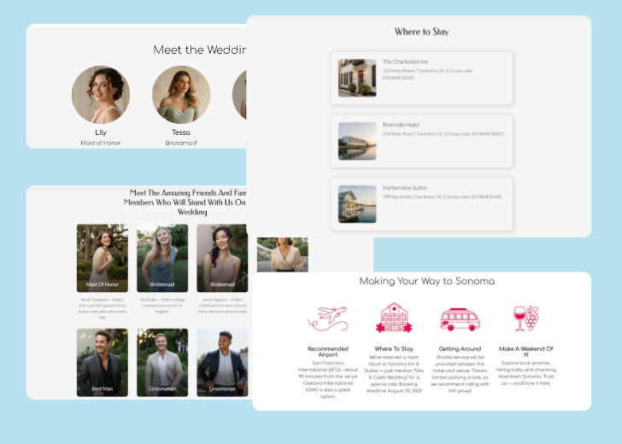Click 'Harborview Suites' hotel name

(x=405, y=188)
